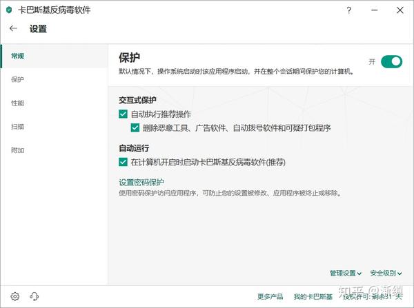414x308 pixels.
Task: Go back using the arrow icon
Action: (13, 28)
